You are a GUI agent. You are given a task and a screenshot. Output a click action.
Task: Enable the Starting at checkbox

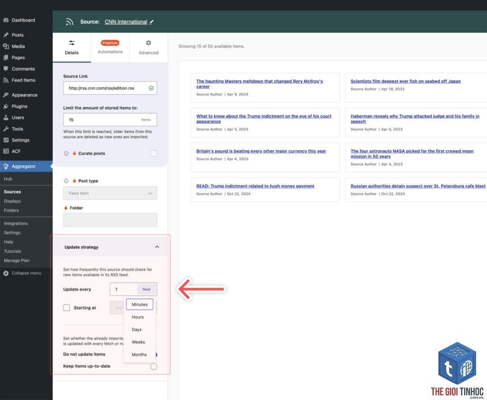pos(67,308)
